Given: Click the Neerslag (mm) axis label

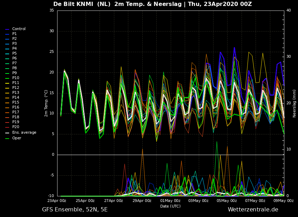Looking at the screenshot, I should [x=294, y=103].
